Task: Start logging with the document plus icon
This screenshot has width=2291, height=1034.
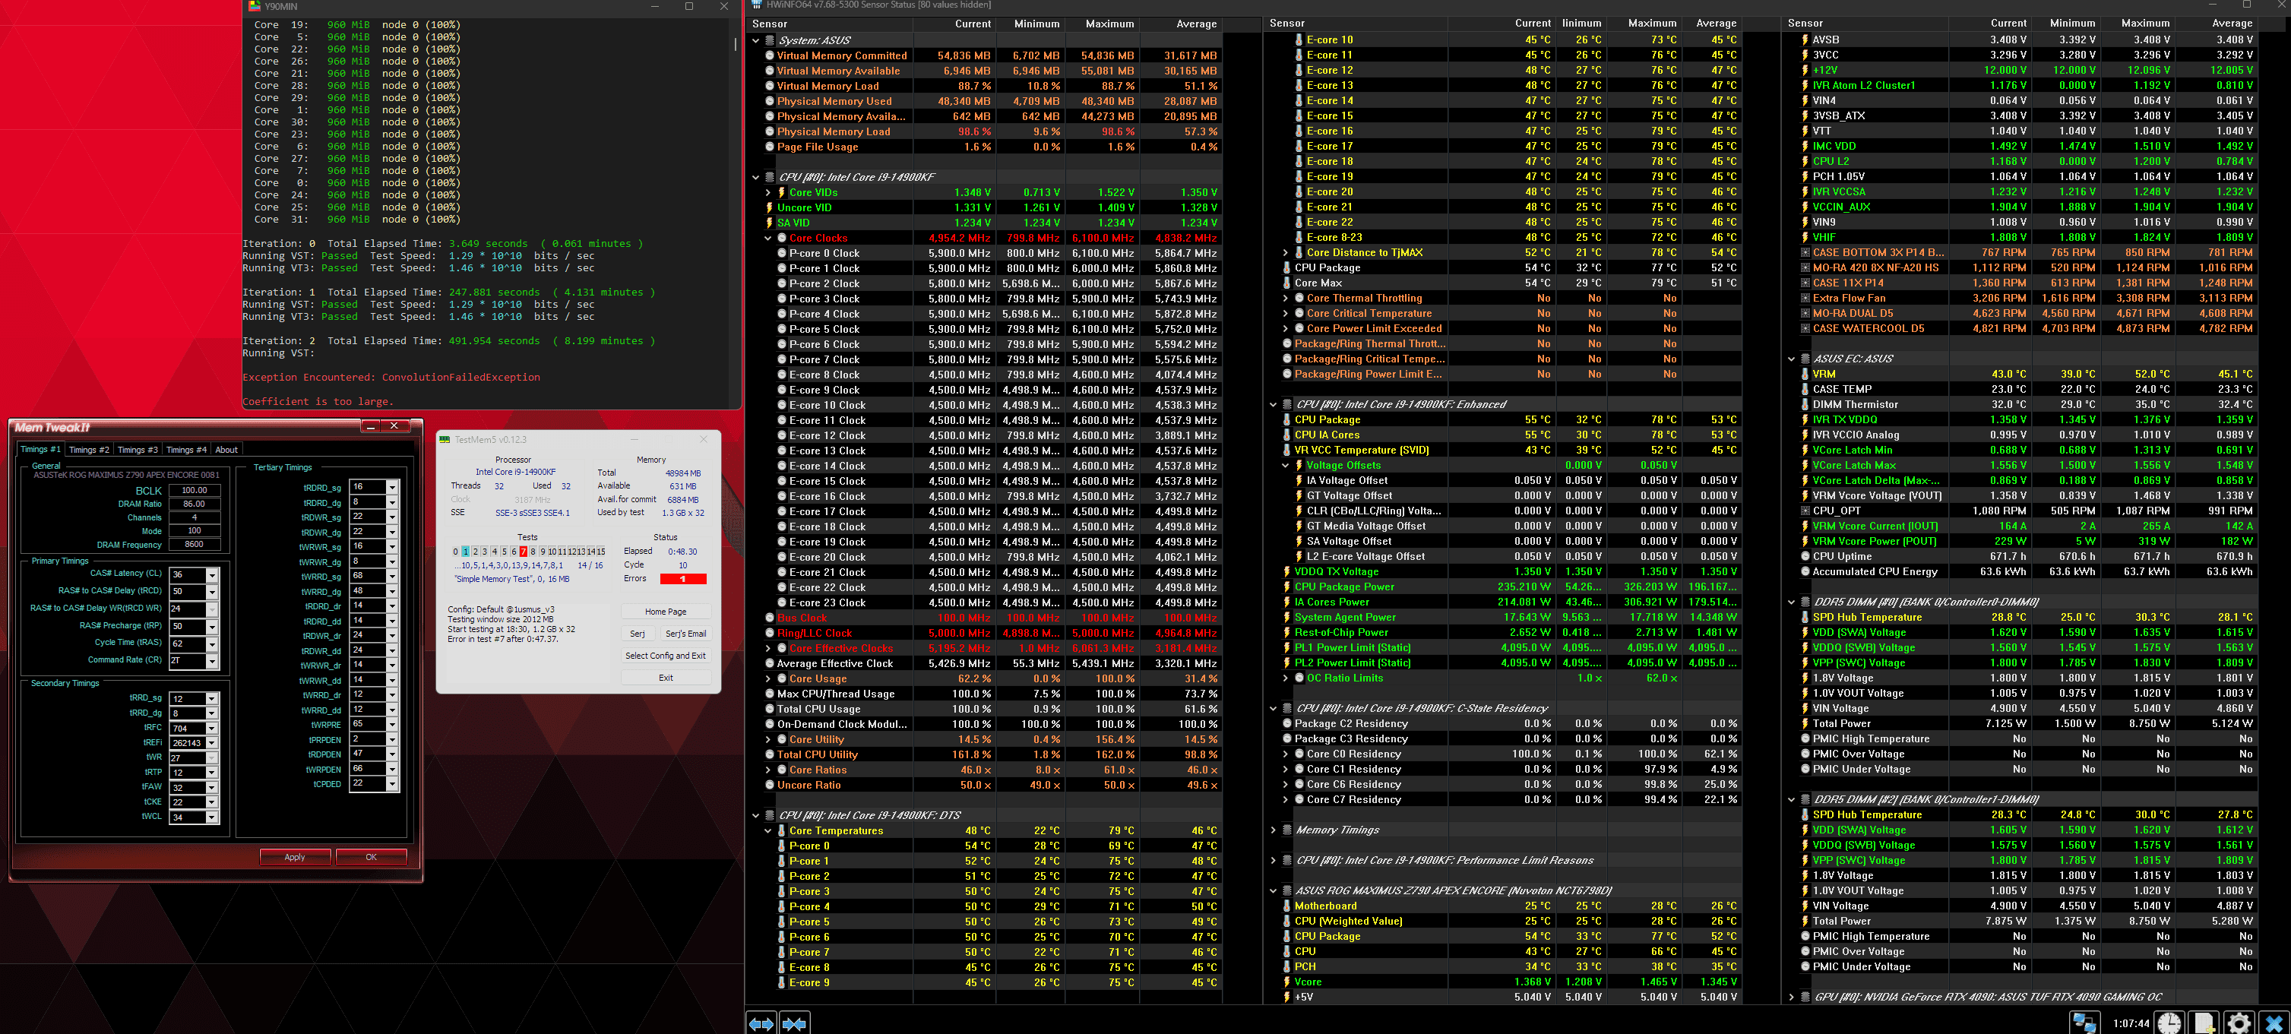Action: 2204,1023
